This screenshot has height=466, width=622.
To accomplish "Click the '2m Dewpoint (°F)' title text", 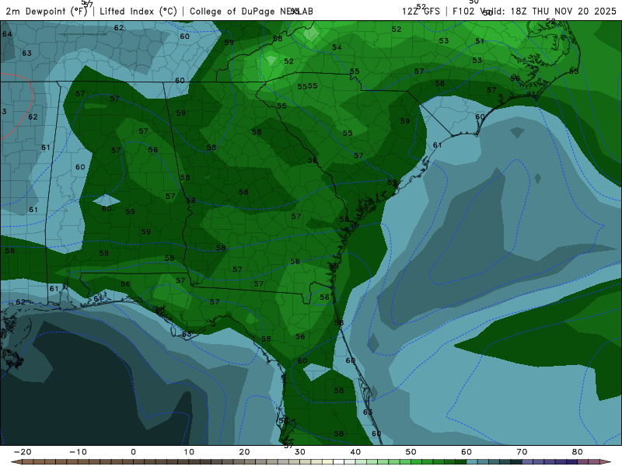I will pos(47,11).
